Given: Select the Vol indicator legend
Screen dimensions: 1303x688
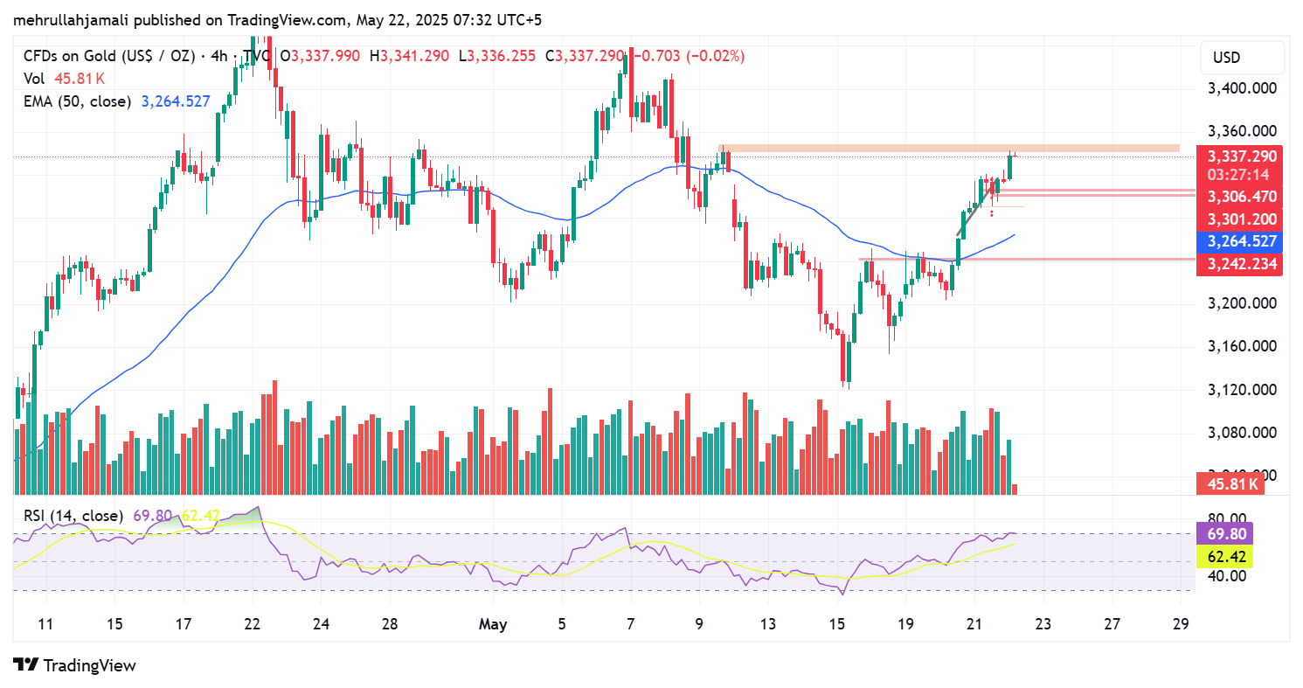Looking at the screenshot, I should point(32,79).
